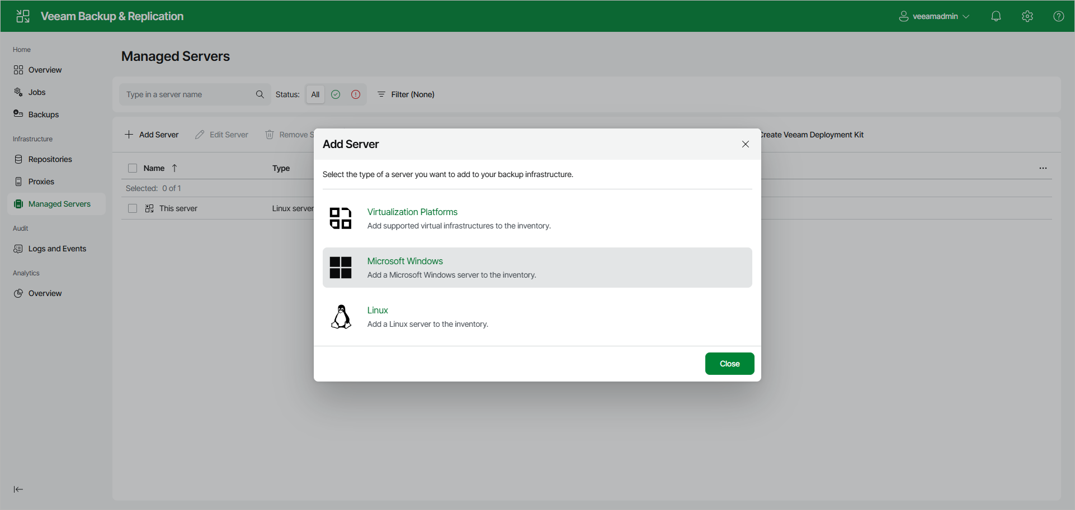Click the Analytics pie chart icon

coord(18,293)
